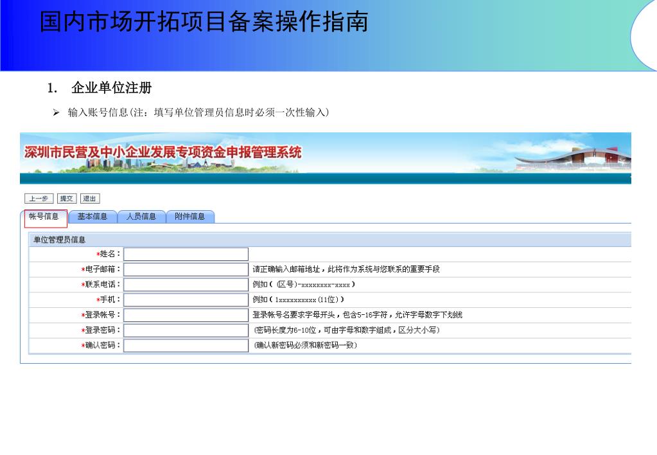The width and height of the screenshot is (657, 455).
Task: Focus the 登录帐号 input field
Action: coord(186,315)
